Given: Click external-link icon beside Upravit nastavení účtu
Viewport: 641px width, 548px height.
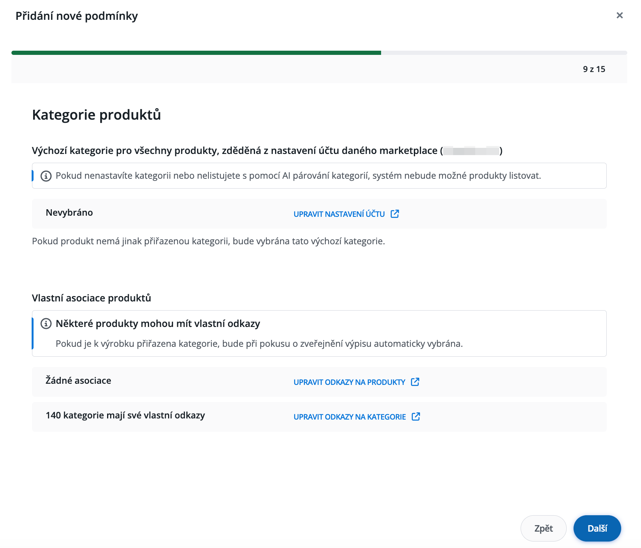Looking at the screenshot, I should 395,214.
